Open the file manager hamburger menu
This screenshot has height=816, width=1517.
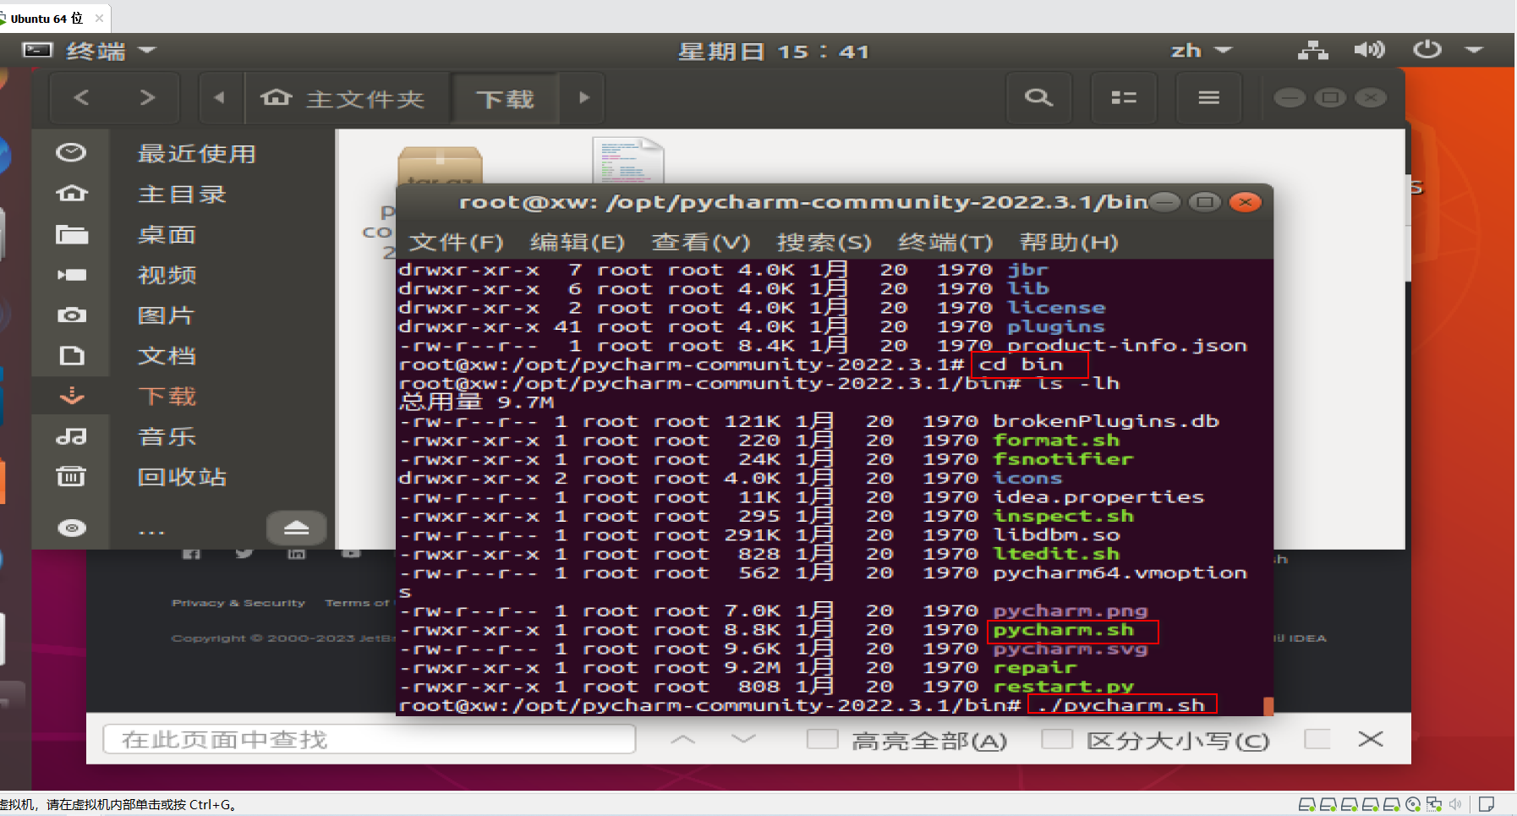[1209, 98]
